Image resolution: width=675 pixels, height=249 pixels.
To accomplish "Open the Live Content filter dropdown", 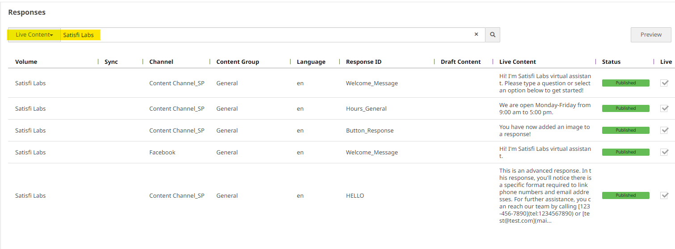I will 34,35.
